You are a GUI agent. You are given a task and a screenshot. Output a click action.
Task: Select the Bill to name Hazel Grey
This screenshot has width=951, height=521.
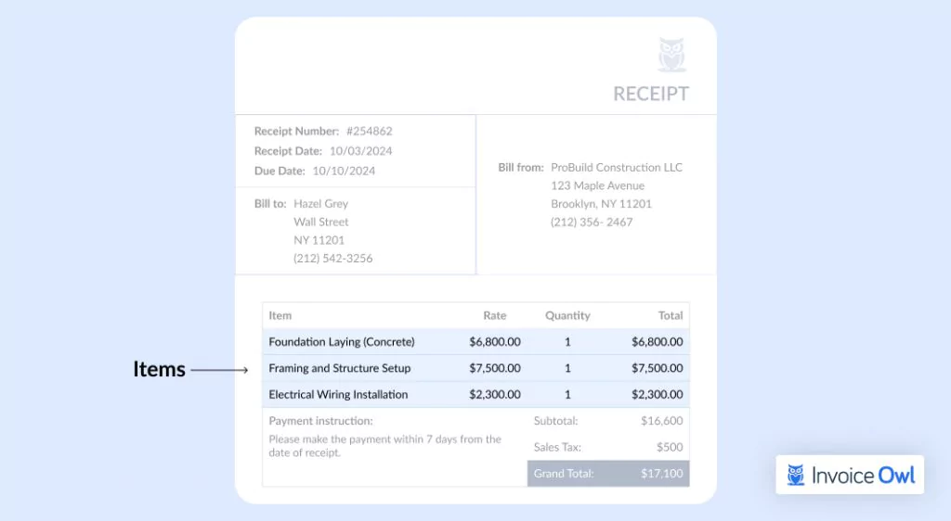coord(320,204)
